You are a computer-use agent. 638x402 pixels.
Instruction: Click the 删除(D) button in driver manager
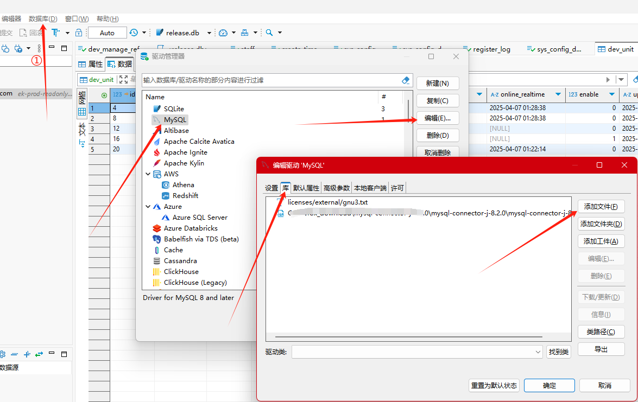[x=438, y=135]
